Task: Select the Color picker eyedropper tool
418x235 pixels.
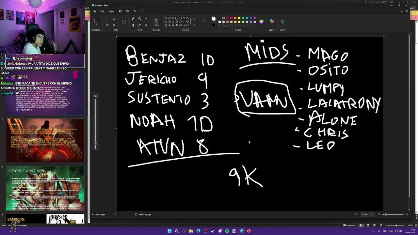Action: coord(139,25)
